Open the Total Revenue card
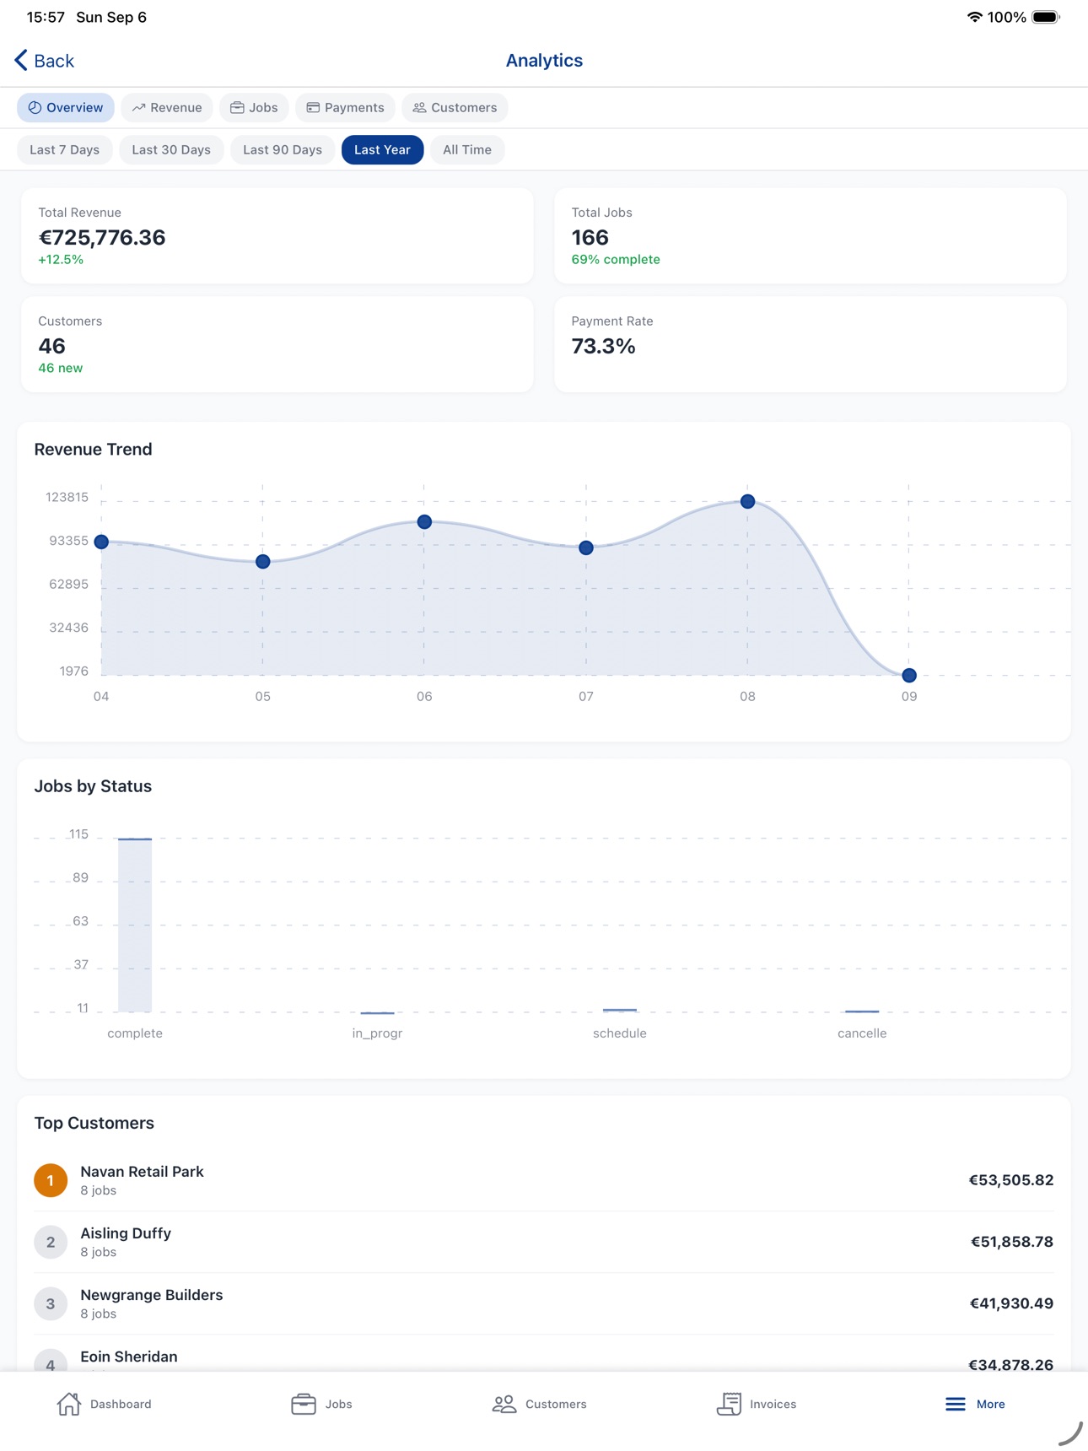Screen dimensions: 1088x1451 (277, 235)
